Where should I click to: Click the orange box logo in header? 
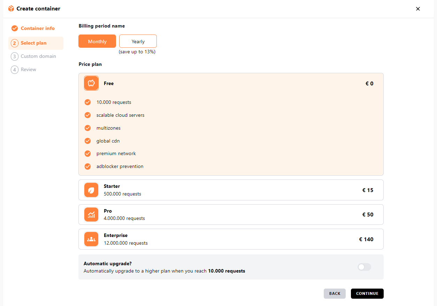[11, 9]
